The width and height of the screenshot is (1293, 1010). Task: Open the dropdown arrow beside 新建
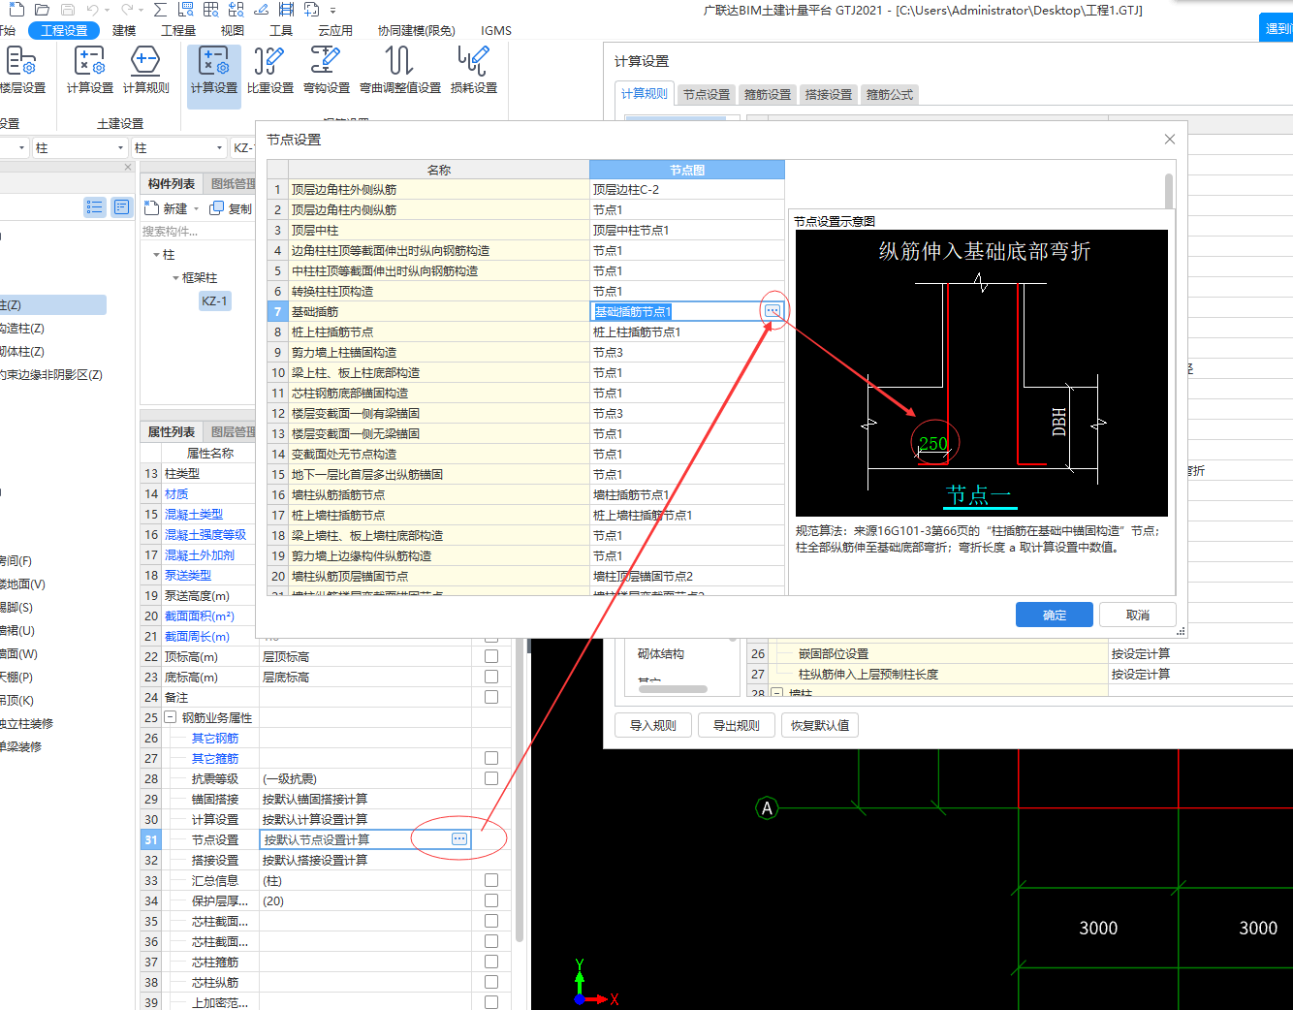(196, 209)
